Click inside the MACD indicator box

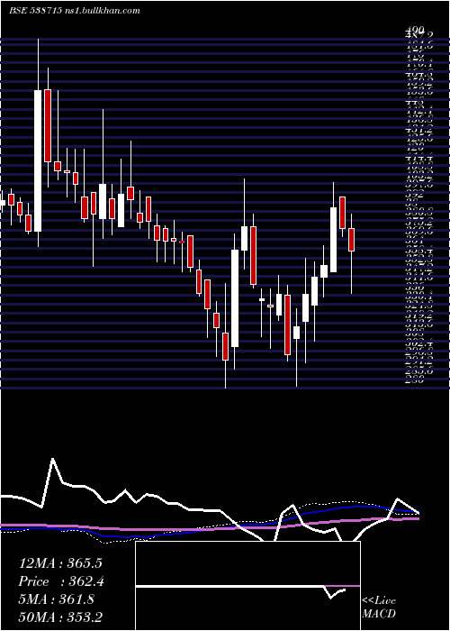click(x=247, y=586)
